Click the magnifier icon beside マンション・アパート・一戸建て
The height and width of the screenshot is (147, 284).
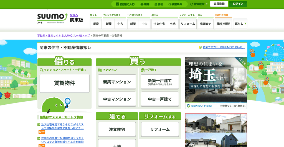(x=42, y=70)
